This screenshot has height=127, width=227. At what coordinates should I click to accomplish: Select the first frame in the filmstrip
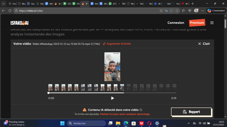(50, 87)
